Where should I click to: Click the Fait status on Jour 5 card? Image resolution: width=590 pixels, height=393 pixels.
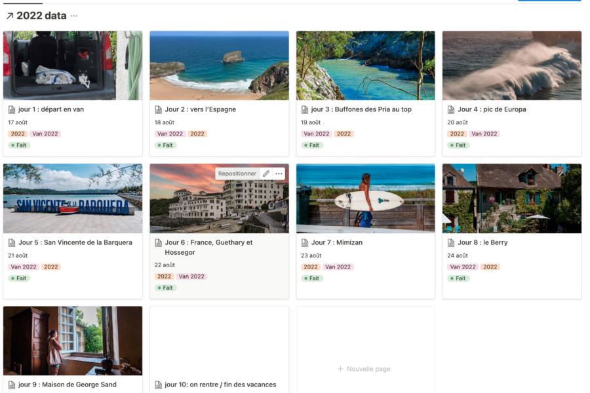(x=19, y=278)
